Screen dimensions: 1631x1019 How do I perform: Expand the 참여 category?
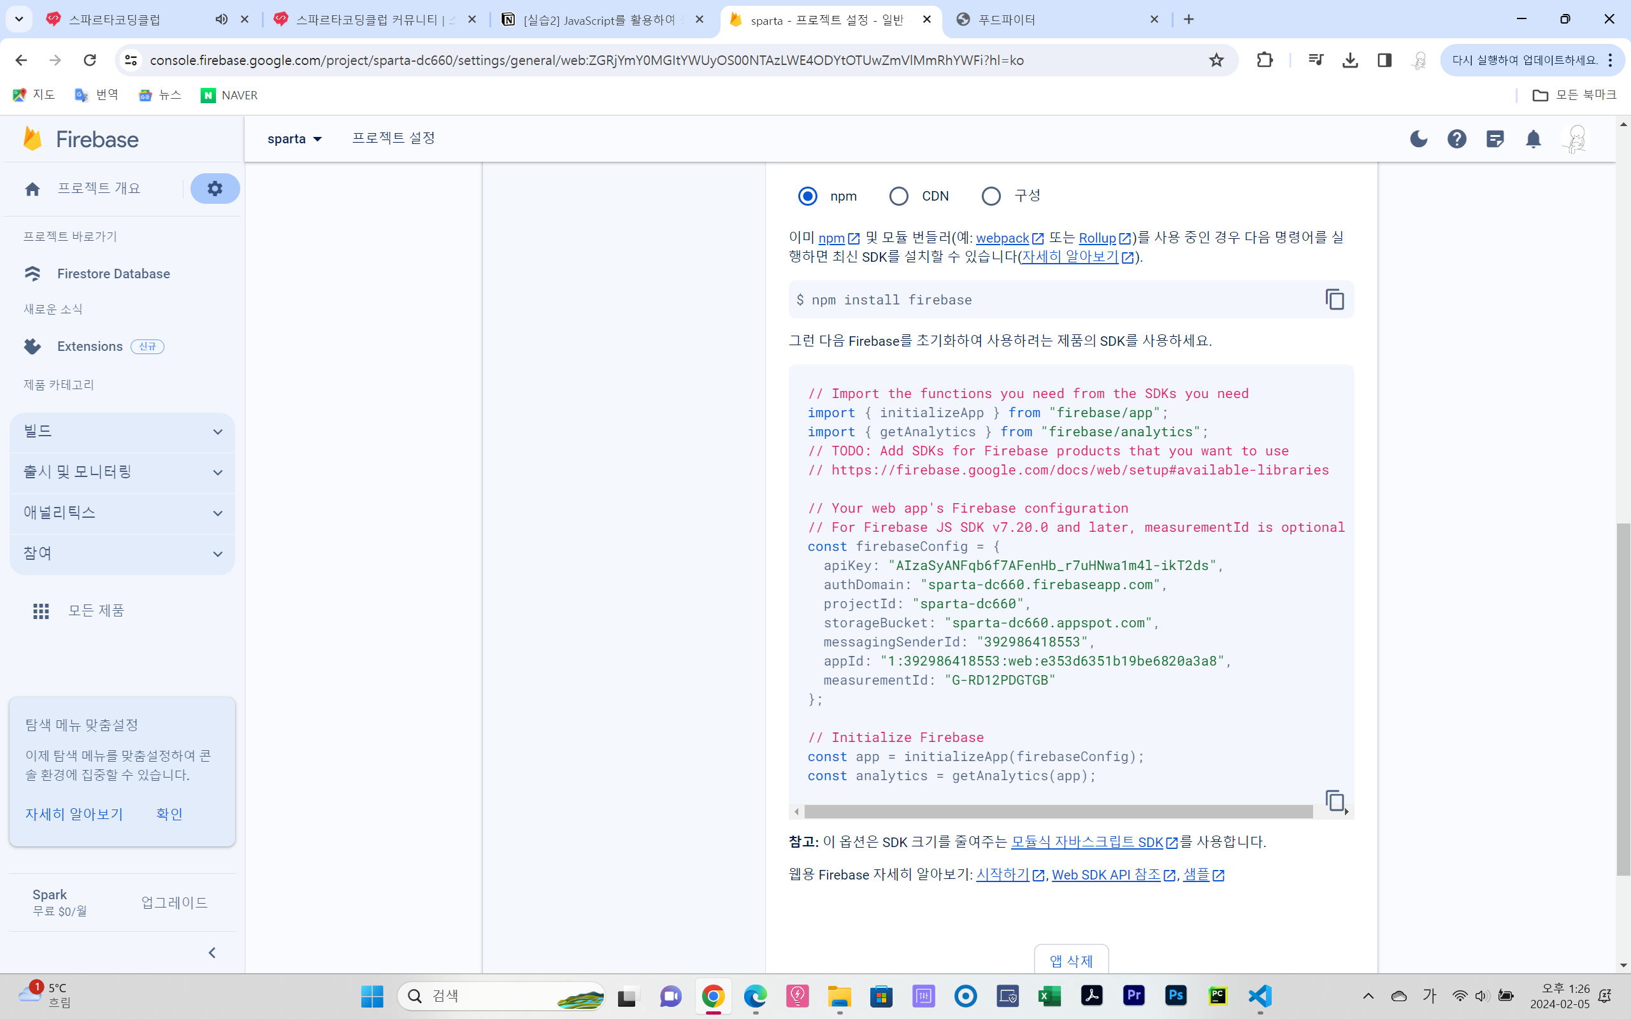tap(122, 554)
